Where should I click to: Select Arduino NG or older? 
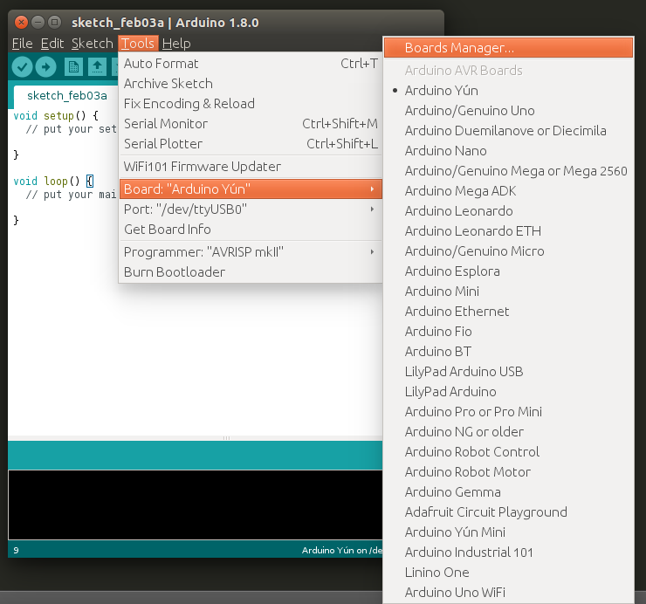[x=508, y=432]
